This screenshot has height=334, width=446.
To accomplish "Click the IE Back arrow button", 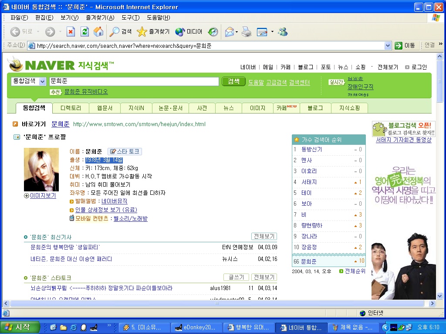I will 15,31.
